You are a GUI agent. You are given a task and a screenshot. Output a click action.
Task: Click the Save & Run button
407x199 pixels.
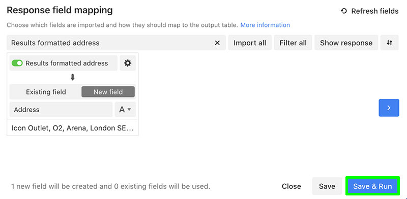coord(372,186)
